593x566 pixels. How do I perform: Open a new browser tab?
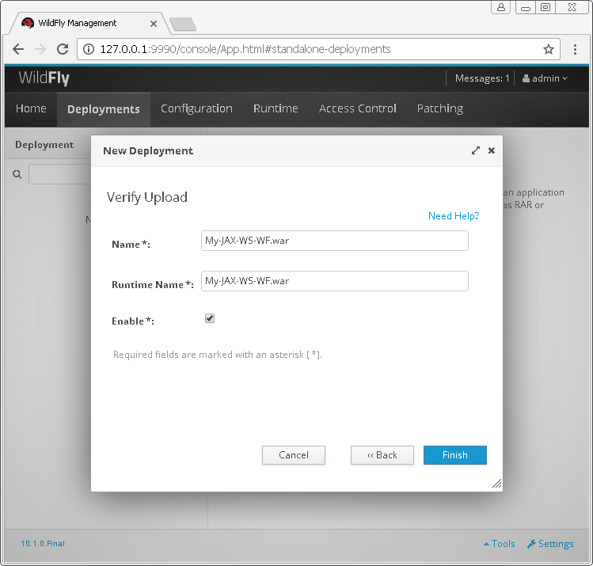pyautogui.click(x=183, y=25)
